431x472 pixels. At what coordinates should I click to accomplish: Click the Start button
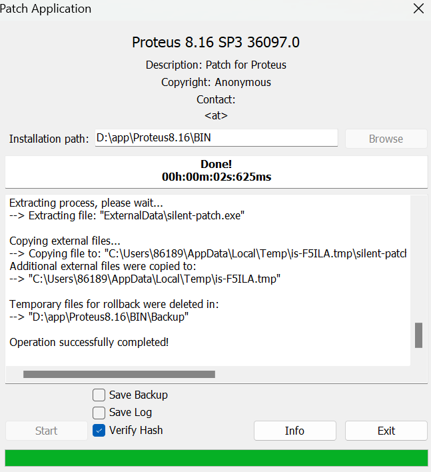(47, 431)
